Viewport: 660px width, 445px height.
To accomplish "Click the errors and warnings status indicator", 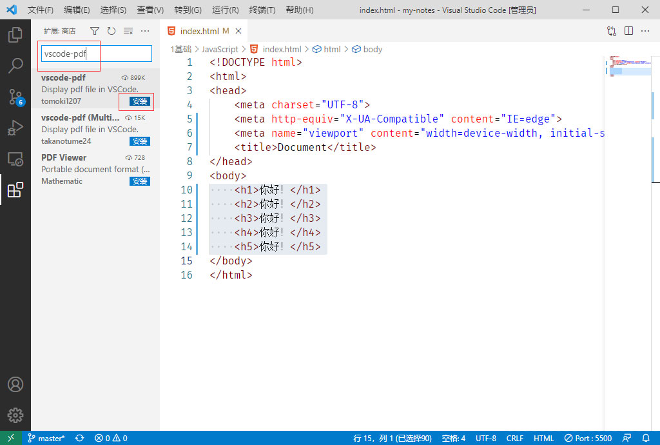I will [x=110, y=438].
